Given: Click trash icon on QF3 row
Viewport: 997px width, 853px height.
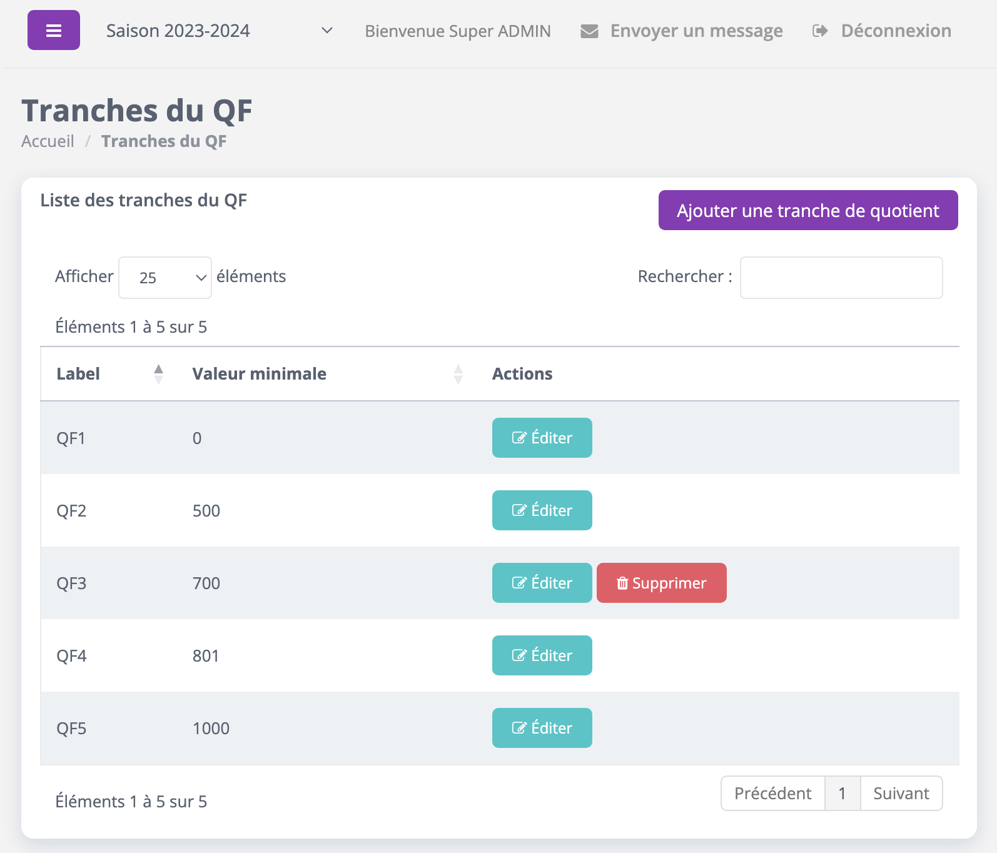Looking at the screenshot, I should click(622, 583).
